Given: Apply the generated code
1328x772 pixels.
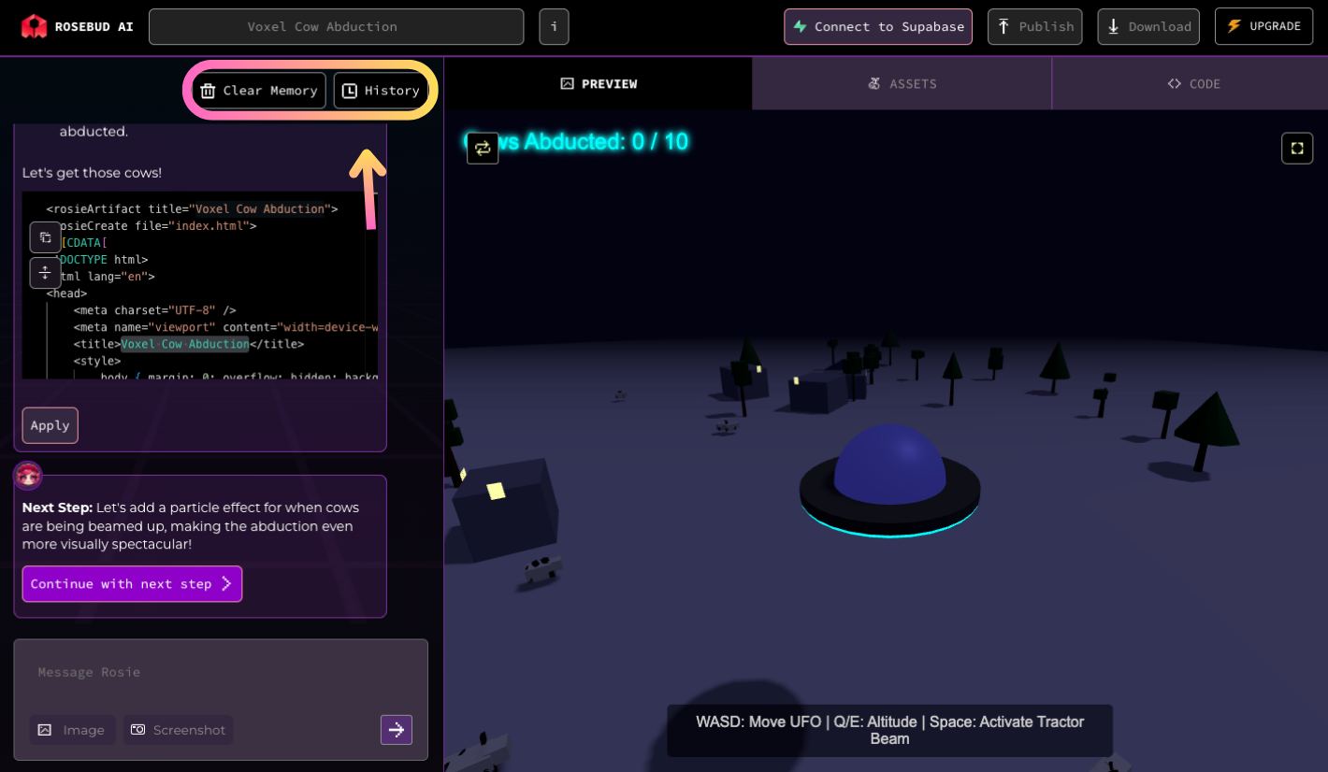Looking at the screenshot, I should click(51, 425).
